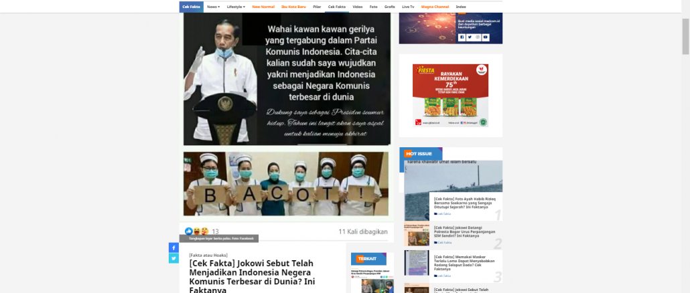Open medcom.id Instagram page icon
This screenshot has height=293, width=690.
click(478, 37)
